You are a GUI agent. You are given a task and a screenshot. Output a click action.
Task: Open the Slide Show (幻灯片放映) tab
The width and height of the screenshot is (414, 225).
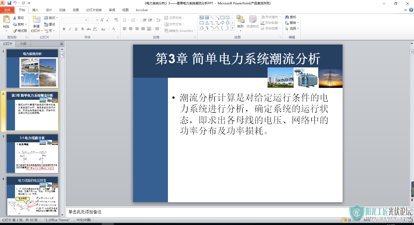[94, 10]
